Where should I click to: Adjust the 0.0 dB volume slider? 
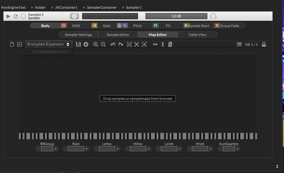click(176, 16)
